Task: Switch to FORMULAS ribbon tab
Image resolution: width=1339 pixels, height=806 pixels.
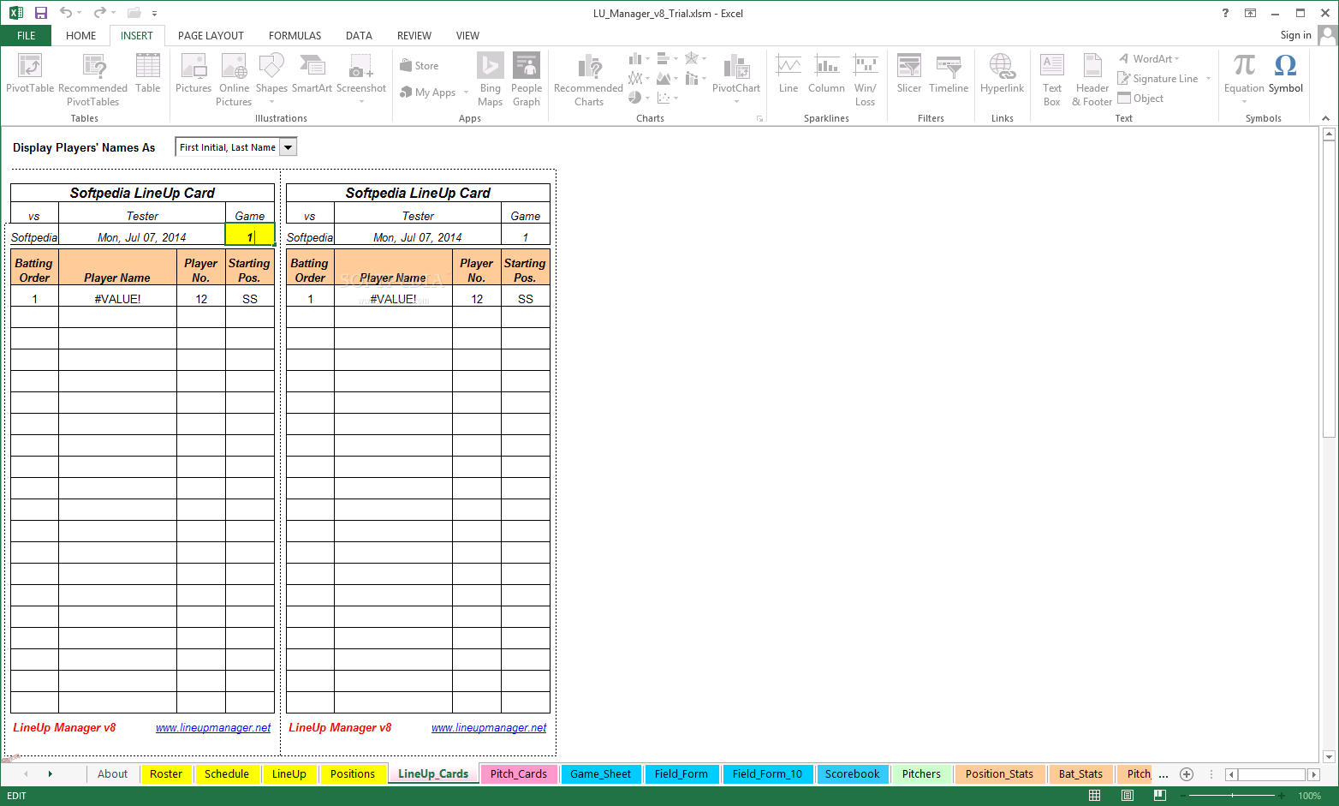Action: click(295, 36)
